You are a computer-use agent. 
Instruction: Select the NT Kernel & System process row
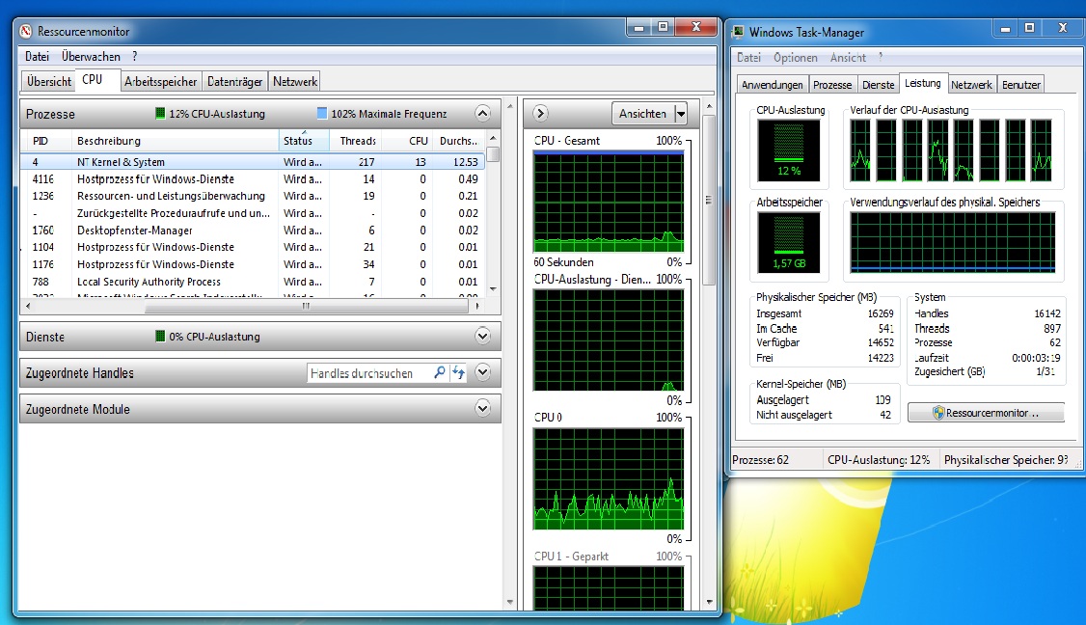pos(253,161)
